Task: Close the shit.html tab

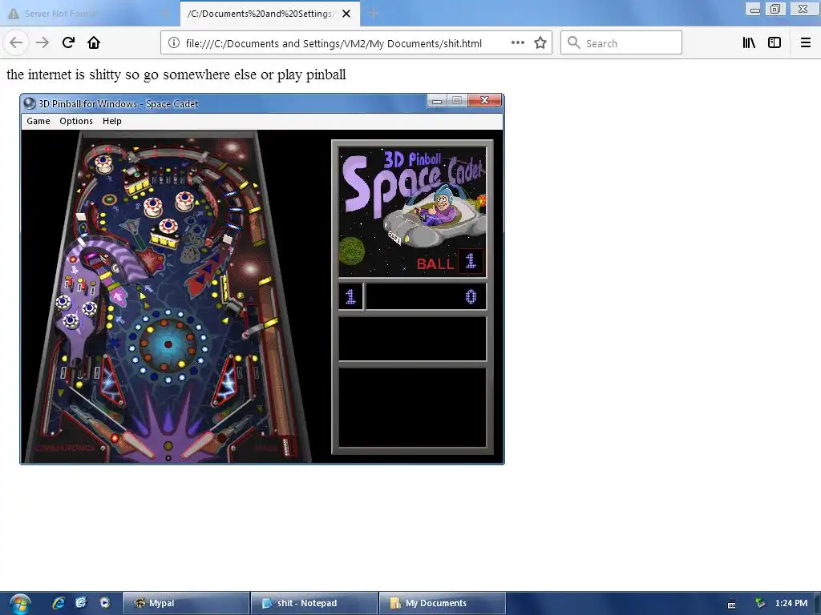Action: point(346,14)
